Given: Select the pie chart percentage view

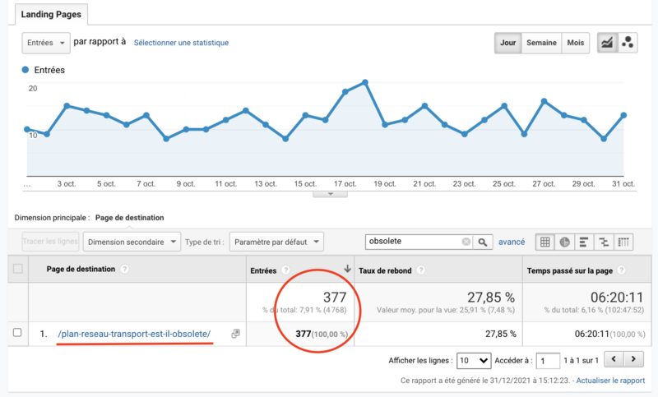Looking at the screenshot, I should click(564, 242).
